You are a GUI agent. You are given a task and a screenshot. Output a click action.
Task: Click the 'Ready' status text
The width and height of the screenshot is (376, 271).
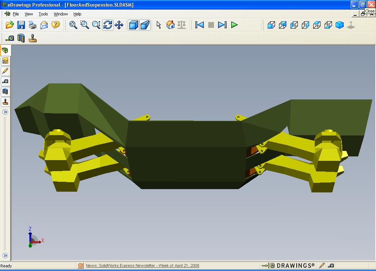(x=6, y=266)
